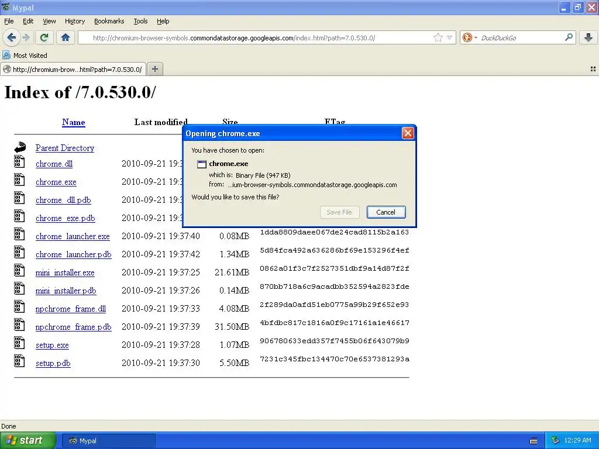The width and height of the screenshot is (599, 449).
Task: Open the Parent Directory link
Action: click(x=64, y=148)
